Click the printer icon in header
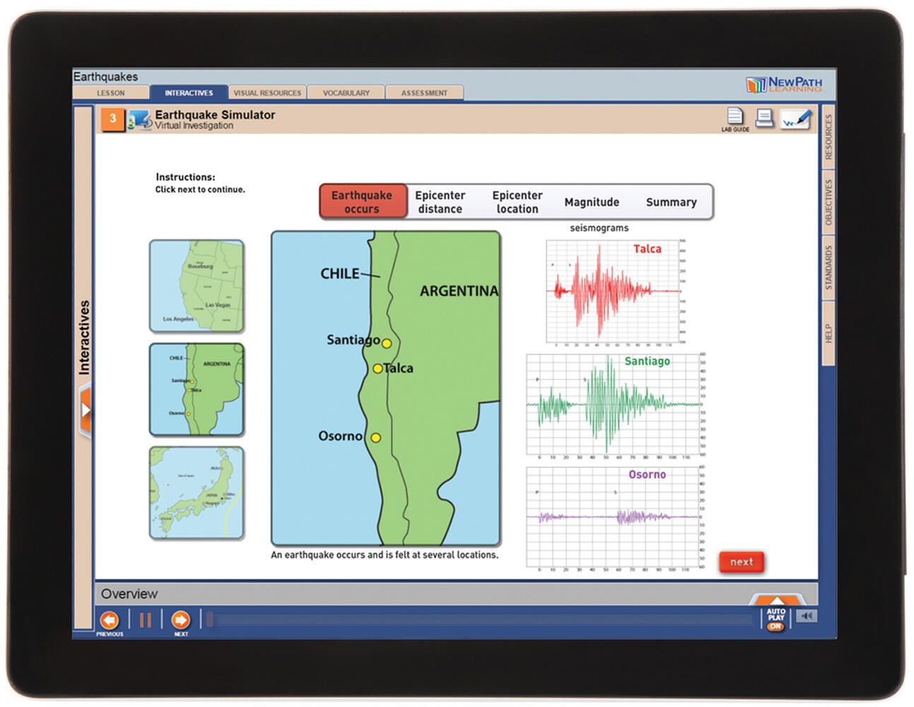 click(764, 118)
